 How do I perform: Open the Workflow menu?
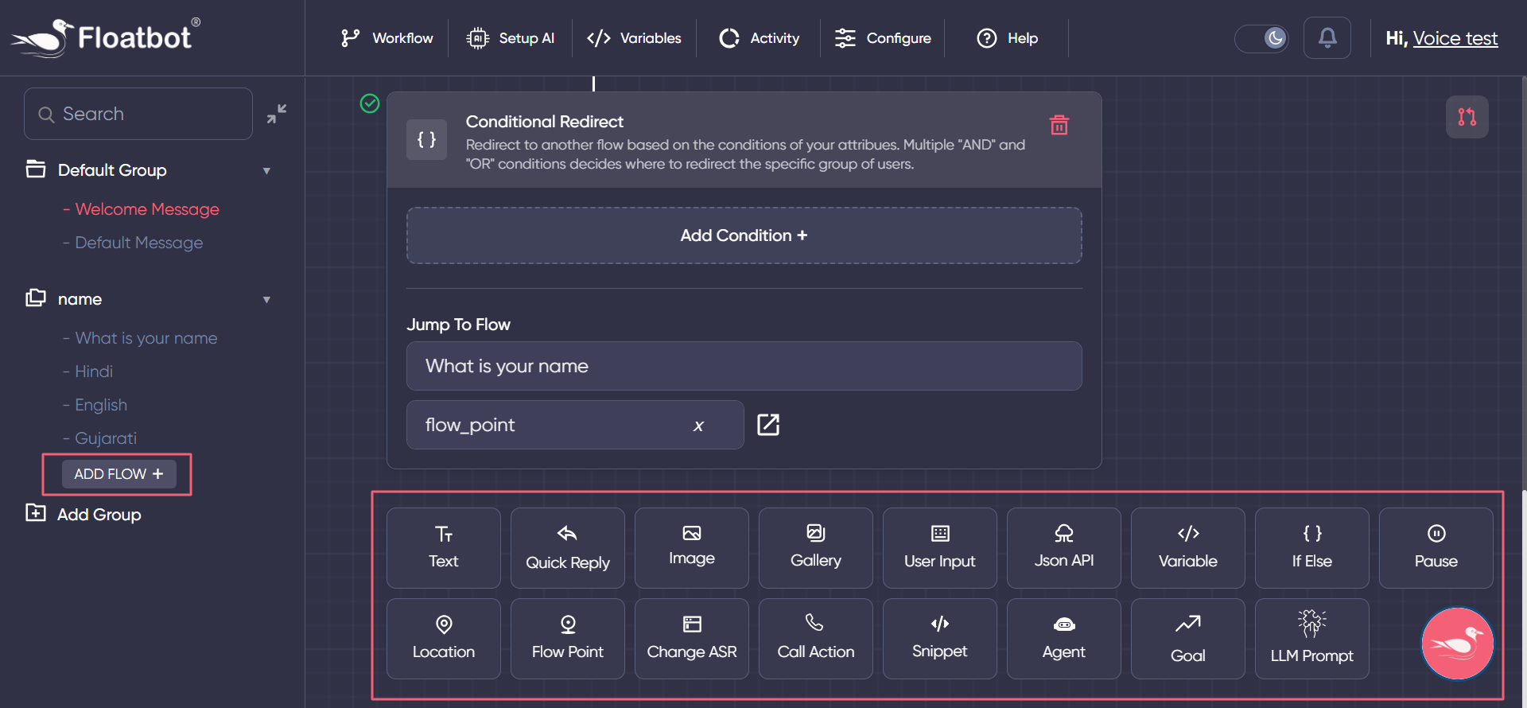tap(387, 38)
